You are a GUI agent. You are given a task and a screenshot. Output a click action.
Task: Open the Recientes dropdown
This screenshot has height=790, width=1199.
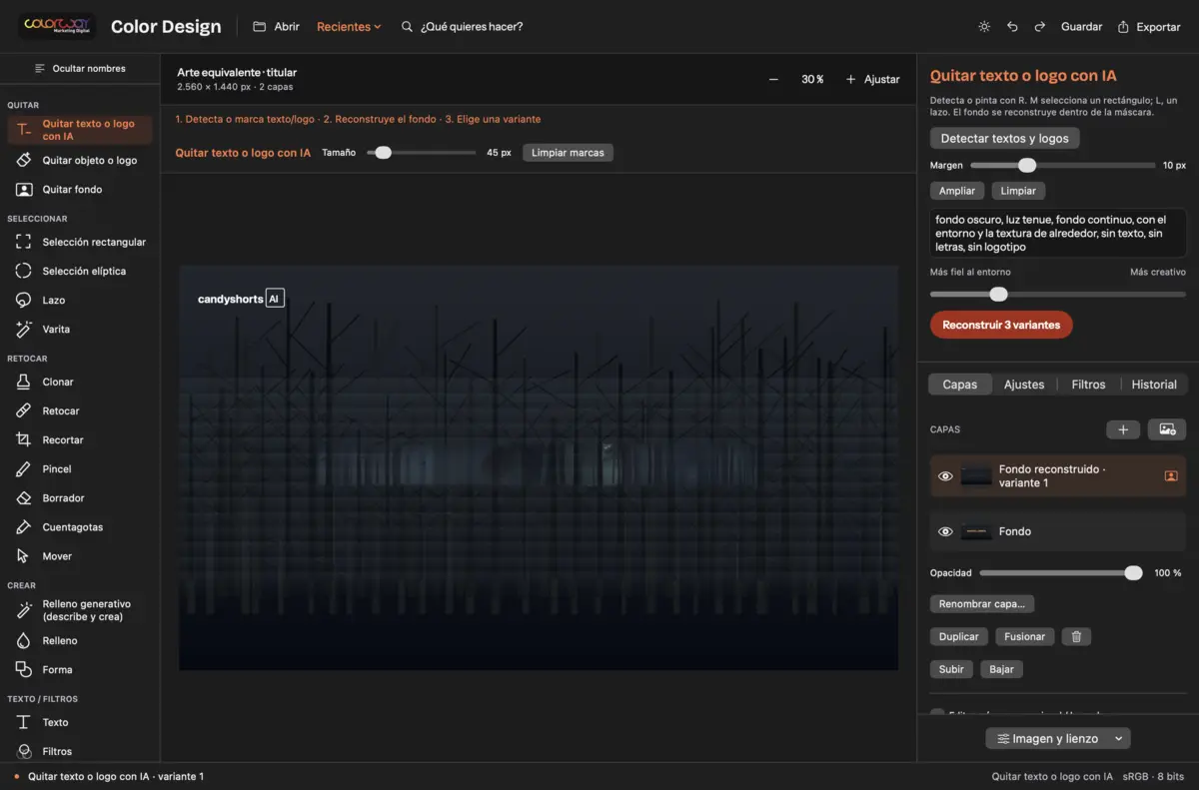[x=349, y=27]
